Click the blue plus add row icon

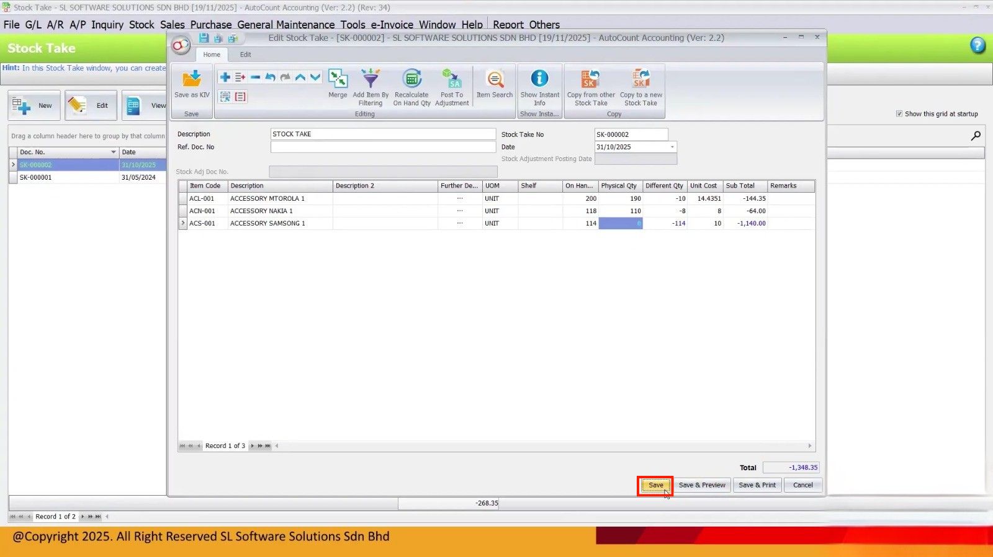[x=225, y=77]
